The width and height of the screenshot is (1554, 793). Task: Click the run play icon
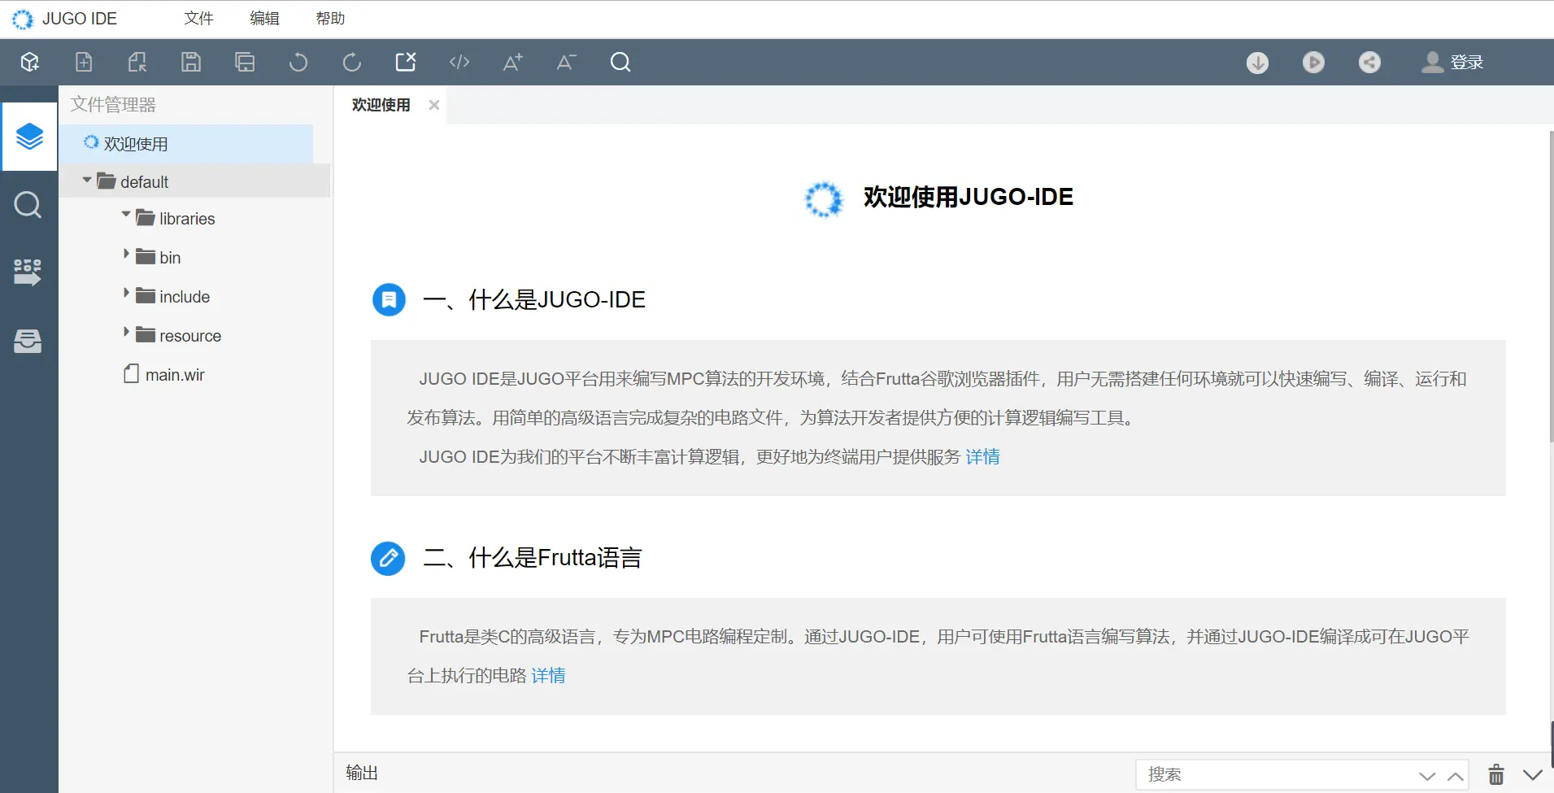tap(1313, 63)
